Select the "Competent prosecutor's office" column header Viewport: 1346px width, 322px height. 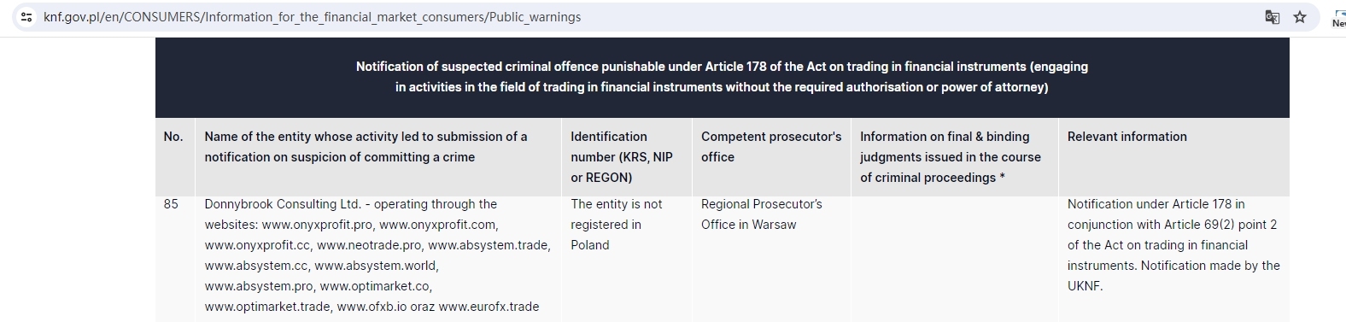771,147
